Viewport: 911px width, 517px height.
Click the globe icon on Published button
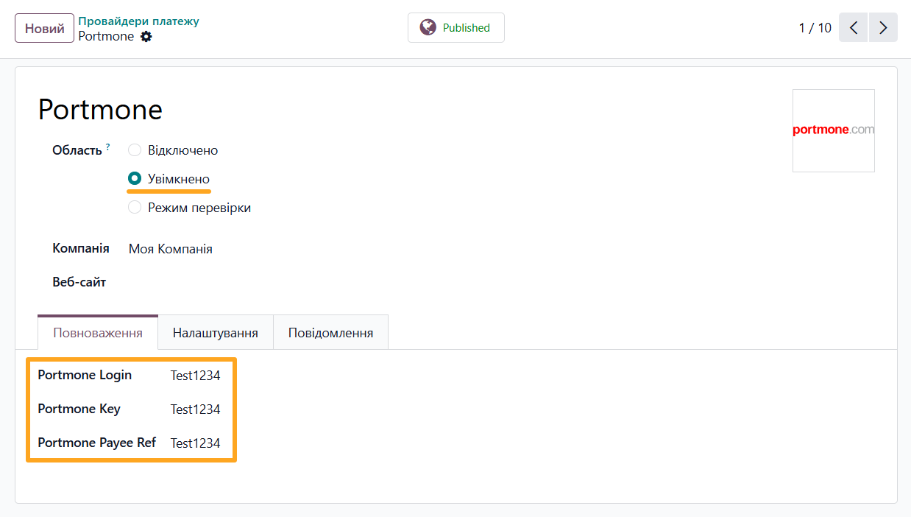tap(428, 27)
